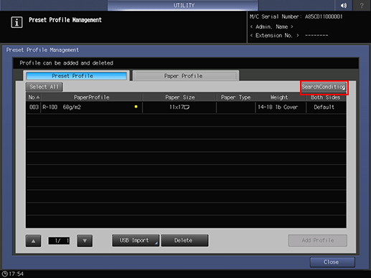This screenshot has width=371, height=278.
Task: Click the clock icon in status bar
Action: (4, 274)
